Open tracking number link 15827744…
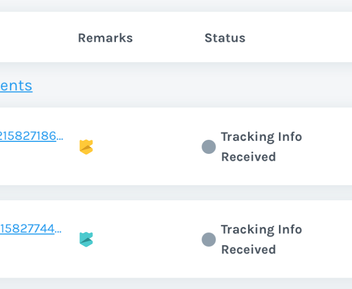This screenshot has width=352, height=289. tap(30, 228)
